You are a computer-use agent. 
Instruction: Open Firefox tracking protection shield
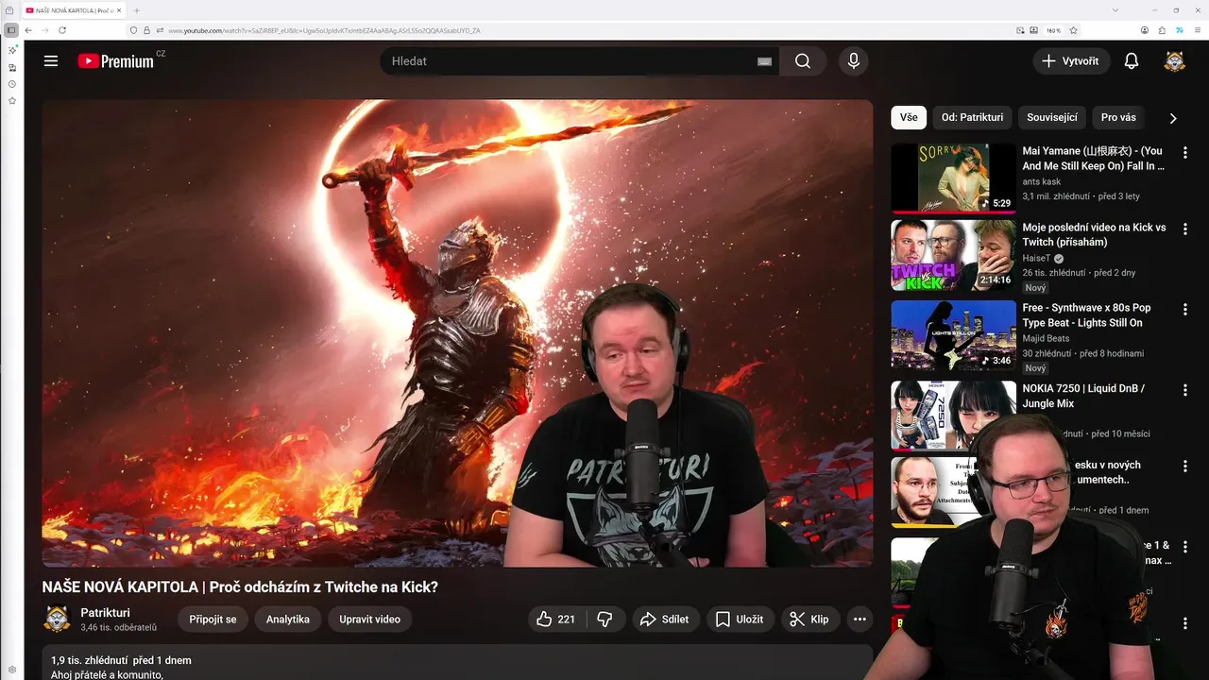pos(134,30)
